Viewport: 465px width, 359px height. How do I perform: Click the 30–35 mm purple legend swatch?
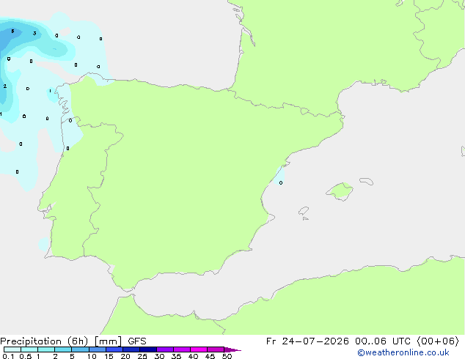(x=165, y=349)
